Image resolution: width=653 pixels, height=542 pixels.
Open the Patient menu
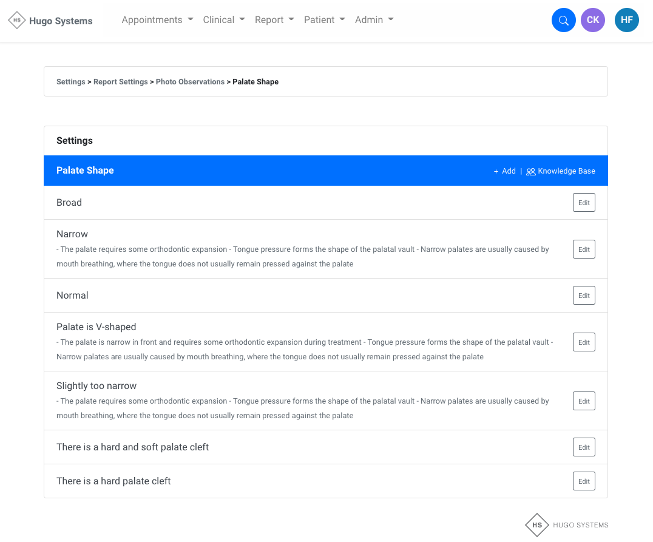325,20
